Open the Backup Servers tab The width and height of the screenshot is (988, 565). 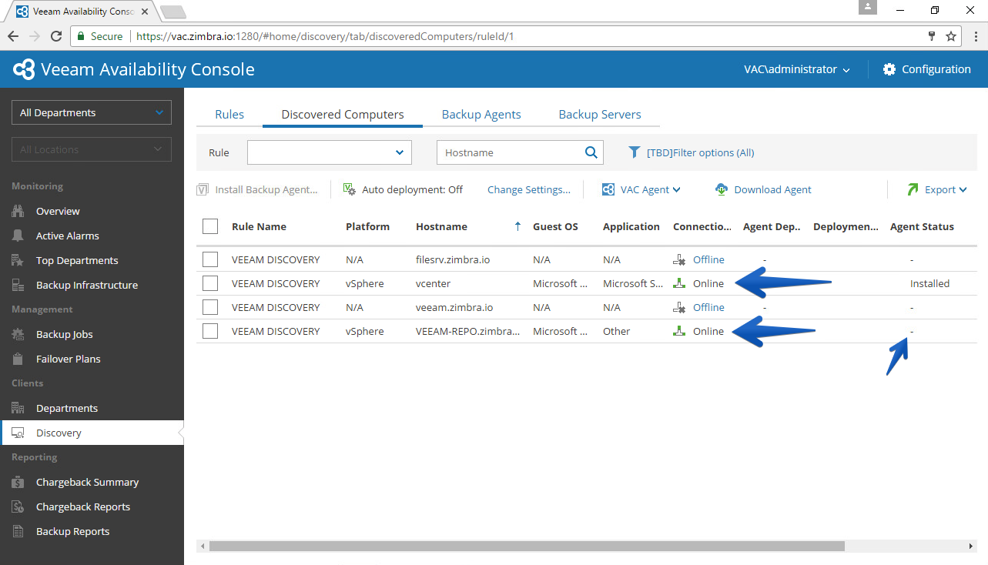[600, 114]
